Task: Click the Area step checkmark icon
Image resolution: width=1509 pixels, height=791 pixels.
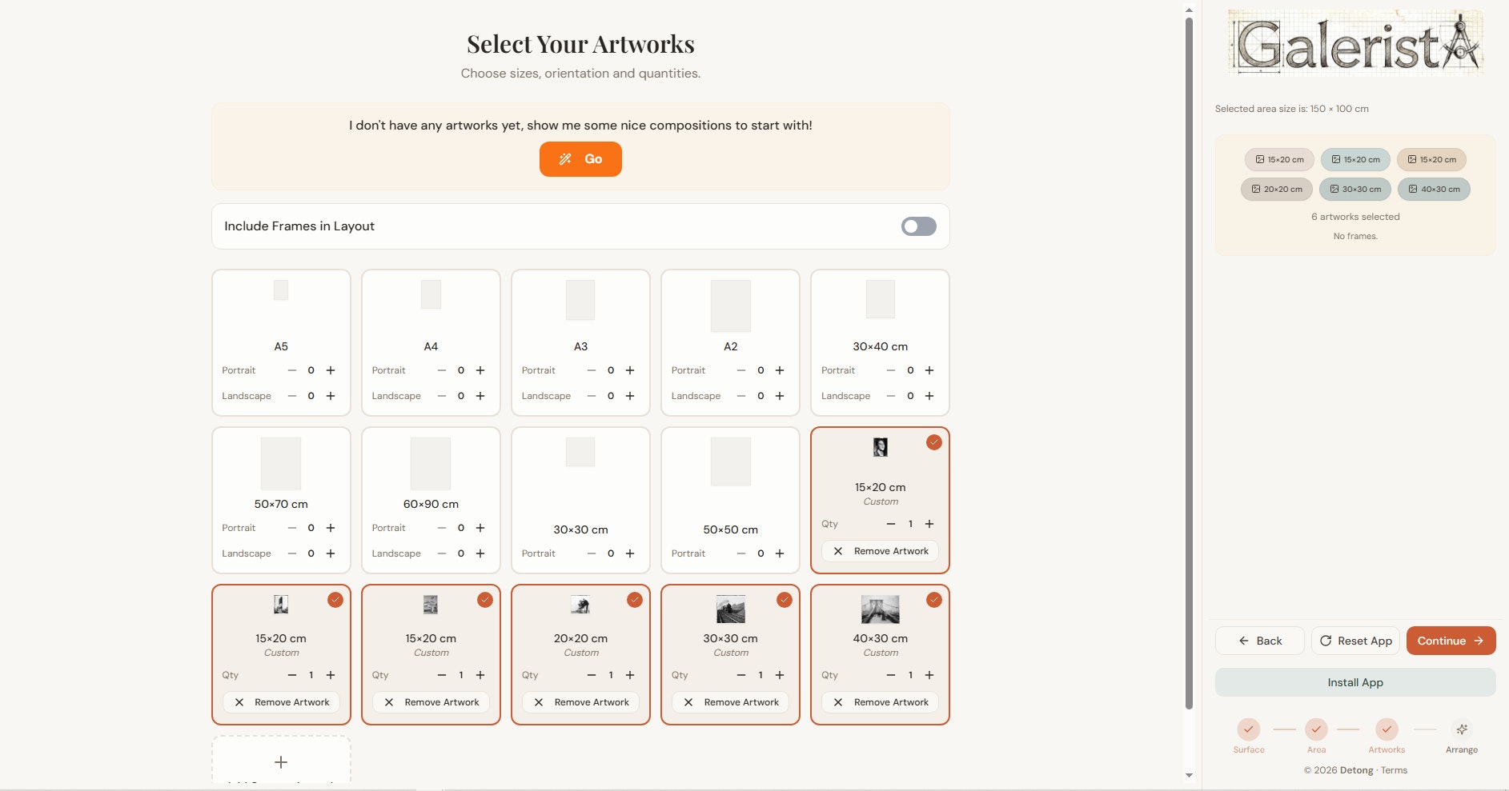Action: [x=1317, y=729]
